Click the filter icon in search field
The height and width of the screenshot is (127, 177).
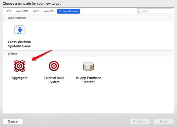[139, 11]
